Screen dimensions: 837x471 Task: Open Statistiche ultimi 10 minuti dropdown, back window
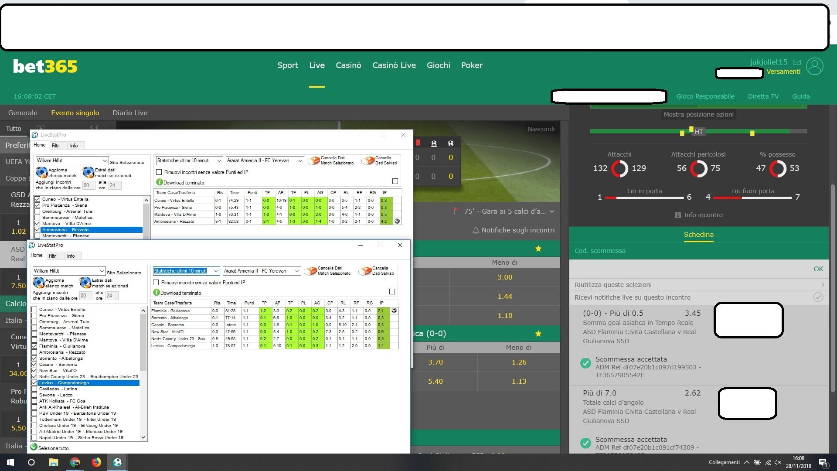189,160
